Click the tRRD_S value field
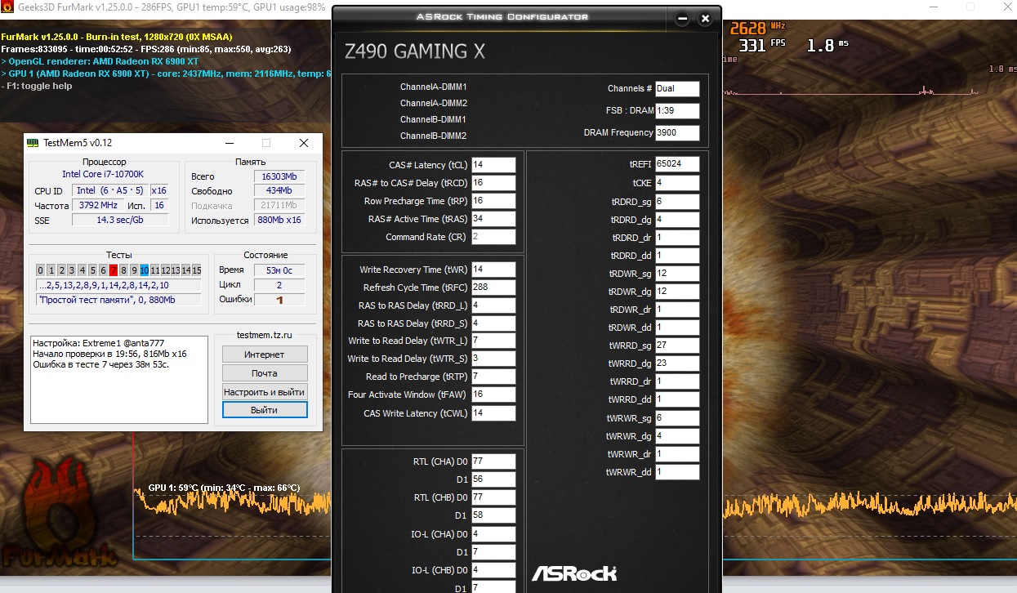Viewport: 1017px width, 593px height. tap(493, 323)
